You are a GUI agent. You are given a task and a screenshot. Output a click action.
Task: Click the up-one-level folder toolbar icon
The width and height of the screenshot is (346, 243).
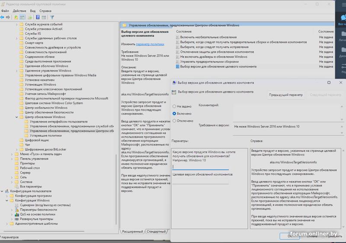pos(16,17)
